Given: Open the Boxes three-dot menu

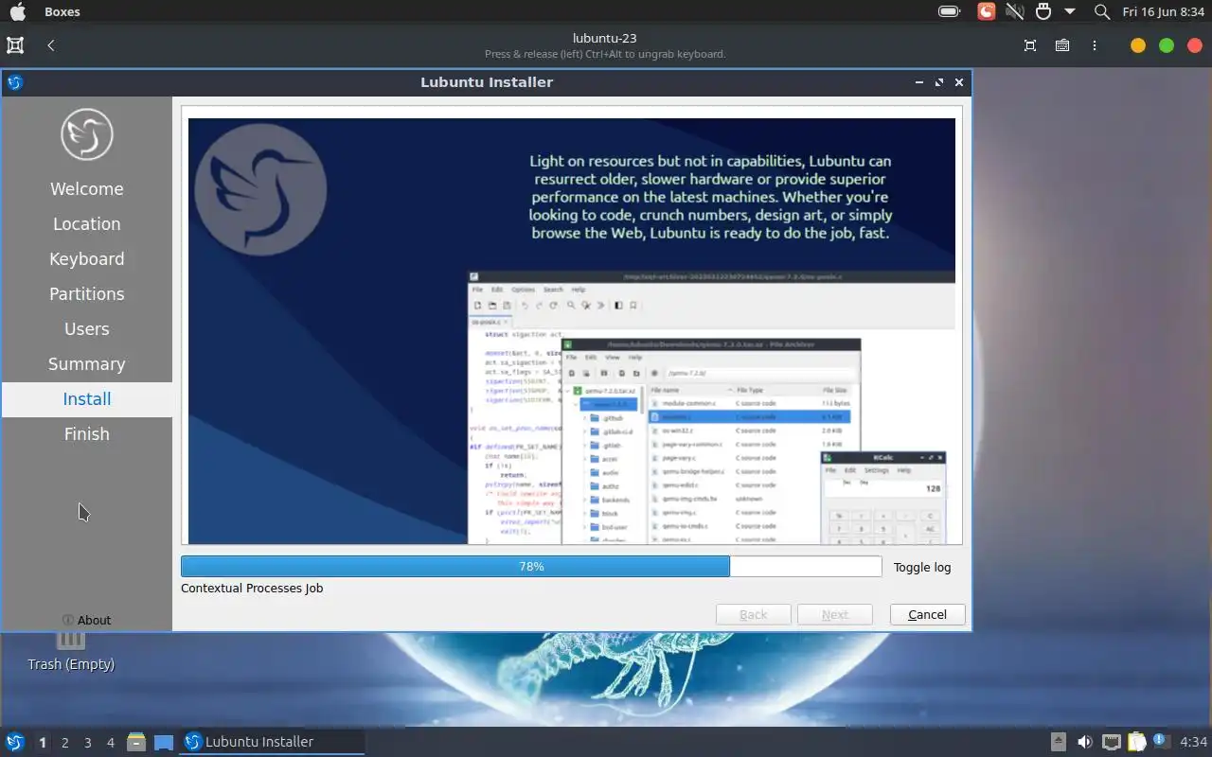Looking at the screenshot, I should (x=1095, y=44).
